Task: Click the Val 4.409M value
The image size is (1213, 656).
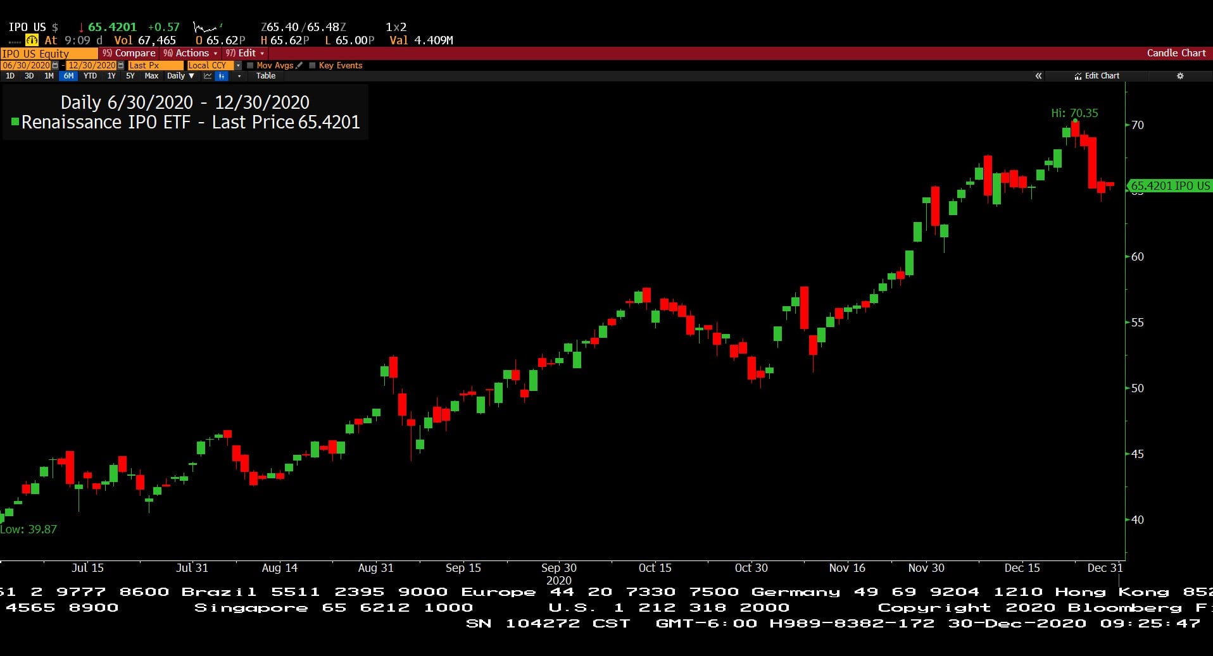Action: (421, 40)
